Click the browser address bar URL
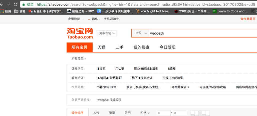257x116 pixels. pos(146,4)
